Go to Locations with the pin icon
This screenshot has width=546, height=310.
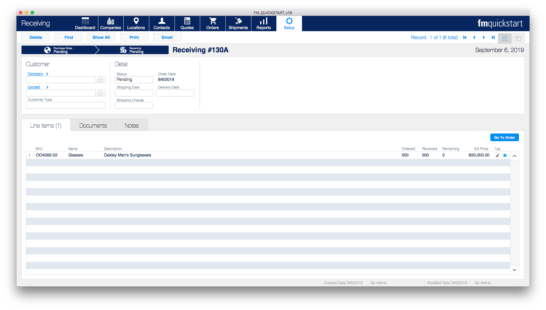(136, 24)
